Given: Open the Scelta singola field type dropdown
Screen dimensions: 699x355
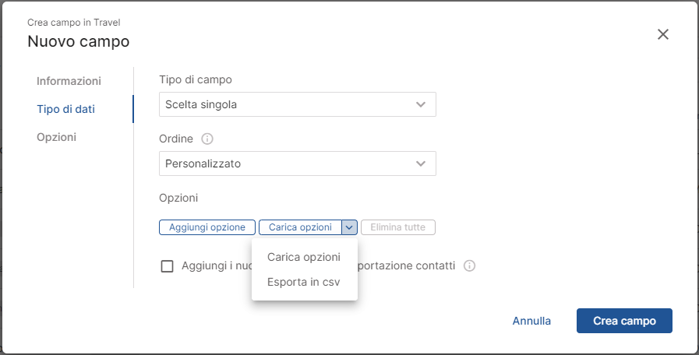Looking at the screenshot, I should coord(298,104).
